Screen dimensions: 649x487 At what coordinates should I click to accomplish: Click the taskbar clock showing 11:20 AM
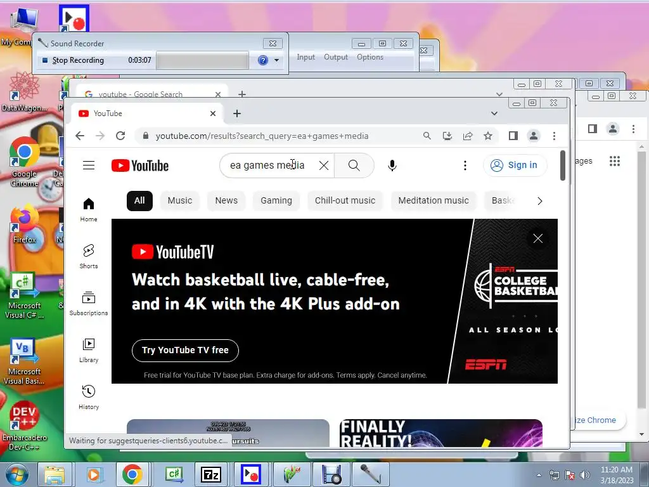tap(616, 475)
